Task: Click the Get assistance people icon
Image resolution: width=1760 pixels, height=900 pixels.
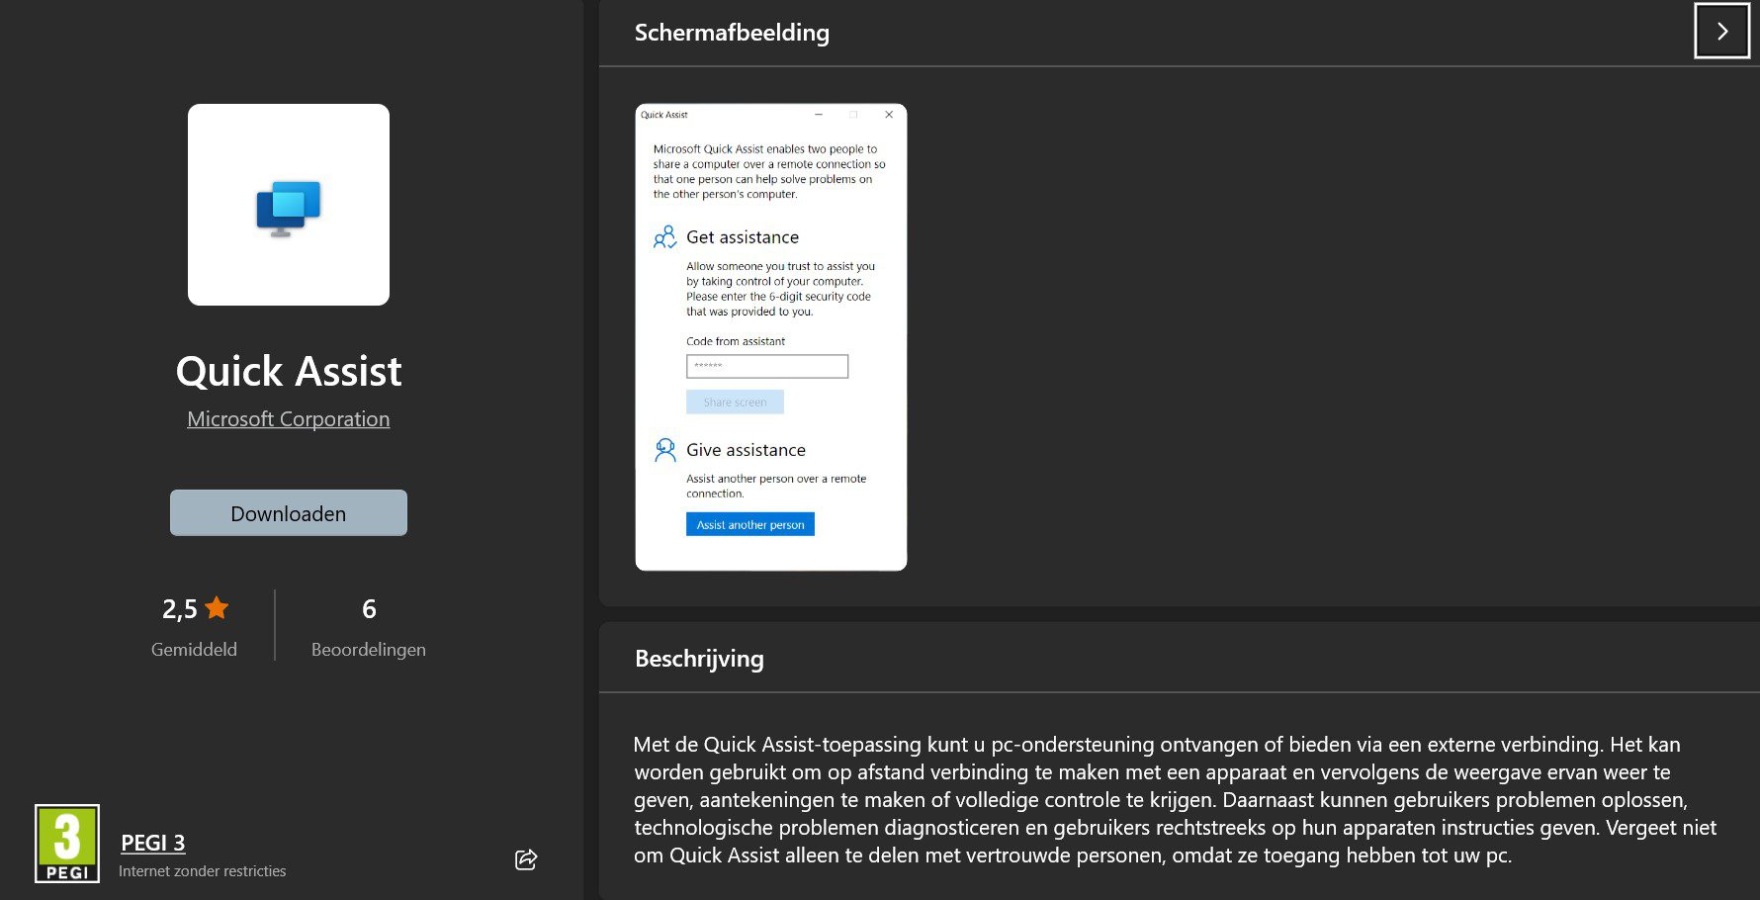Action: coord(665,237)
